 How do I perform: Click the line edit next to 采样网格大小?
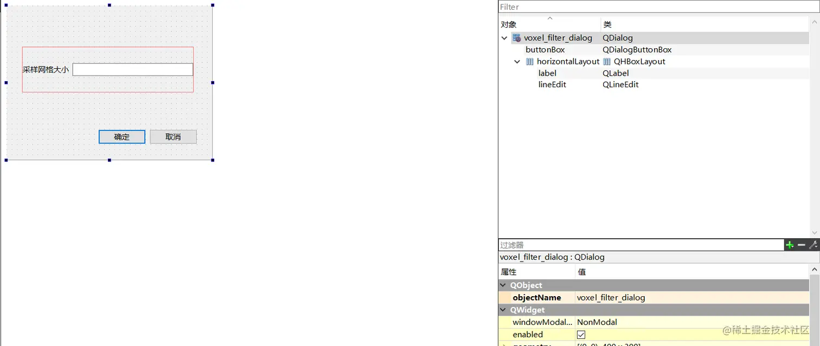(133, 69)
